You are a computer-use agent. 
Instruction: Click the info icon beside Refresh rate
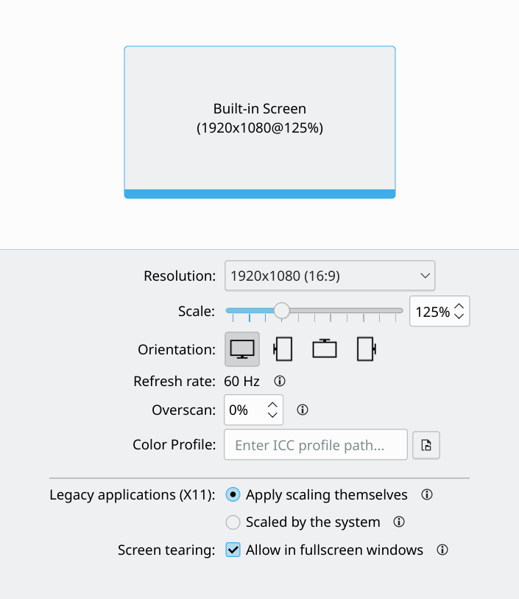coord(280,382)
